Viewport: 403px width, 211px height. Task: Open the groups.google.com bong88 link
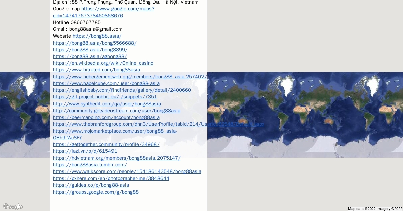(x=96, y=192)
